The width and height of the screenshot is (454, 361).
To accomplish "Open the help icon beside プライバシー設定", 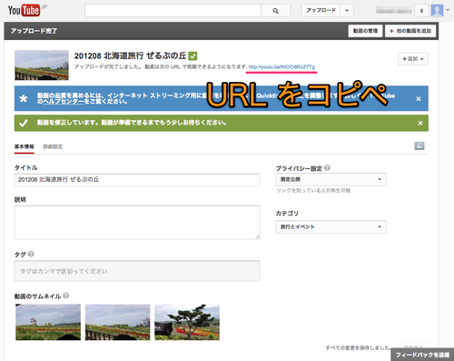I will pos(327,167).
